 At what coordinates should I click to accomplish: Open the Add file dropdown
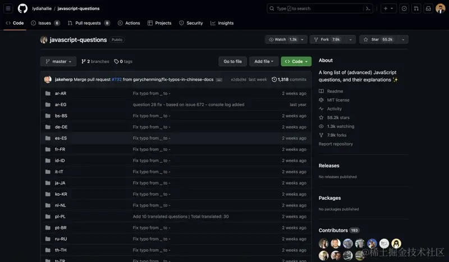(x=264, y=62)
